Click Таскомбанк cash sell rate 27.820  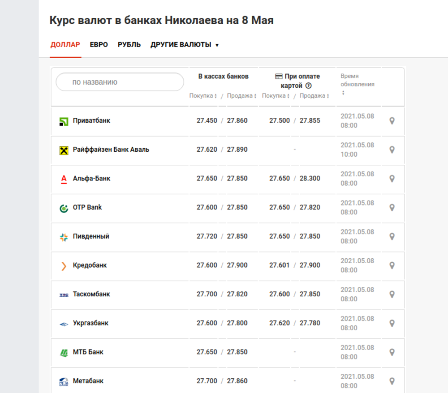[237, 294]
